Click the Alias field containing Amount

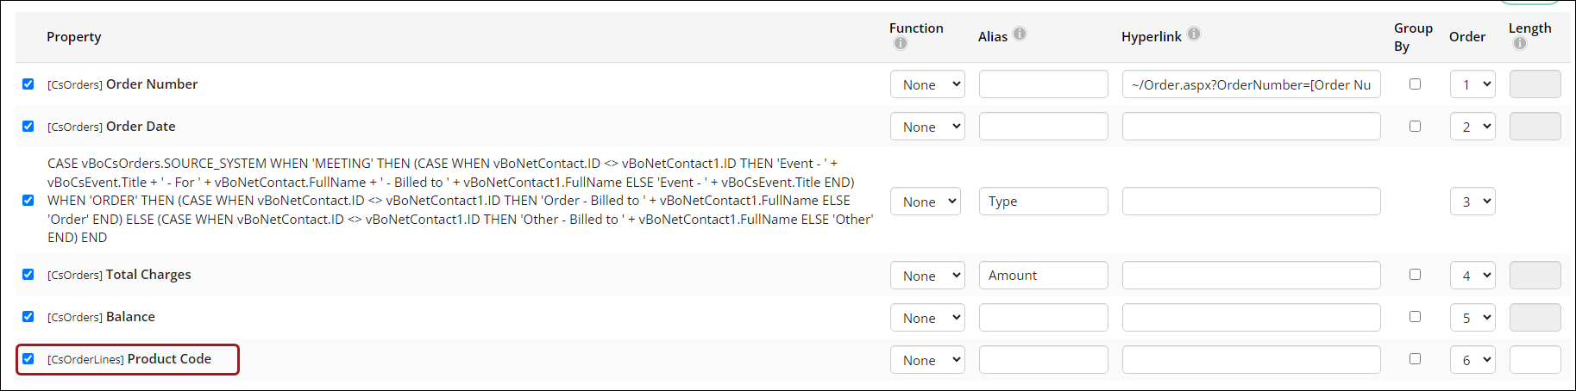click(1044, 276)
